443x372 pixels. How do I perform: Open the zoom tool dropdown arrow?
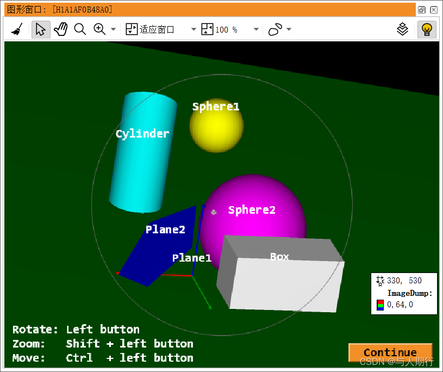112,29
